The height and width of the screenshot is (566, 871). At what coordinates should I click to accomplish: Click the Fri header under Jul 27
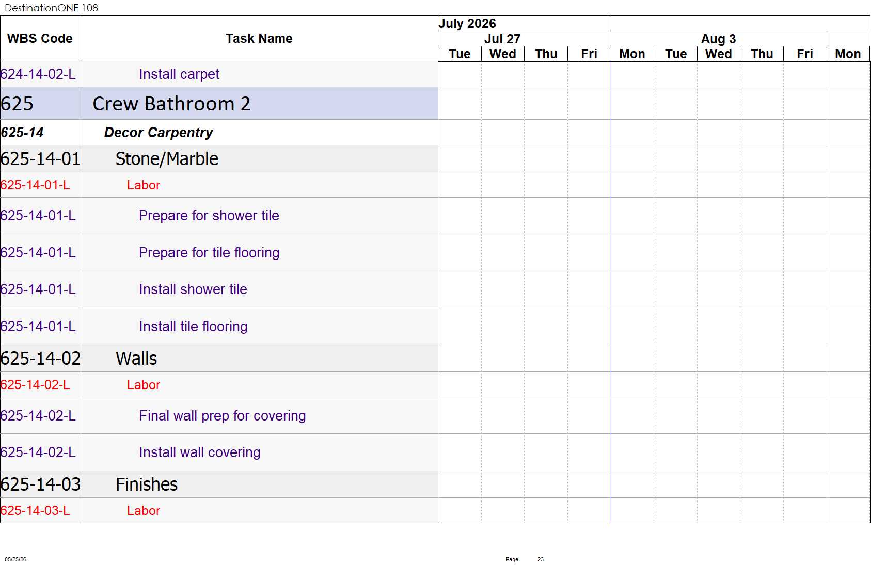point(589,54)
